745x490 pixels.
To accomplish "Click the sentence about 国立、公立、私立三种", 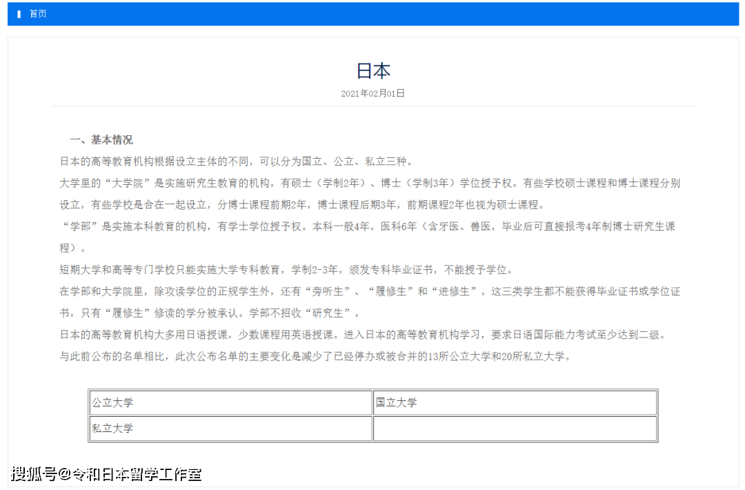I will click(x=237, y=161).
